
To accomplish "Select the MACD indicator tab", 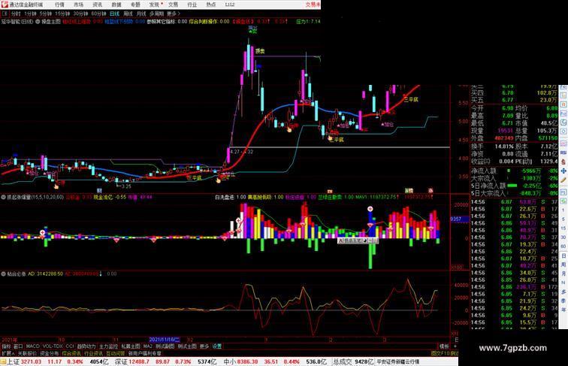I will 32,346.
